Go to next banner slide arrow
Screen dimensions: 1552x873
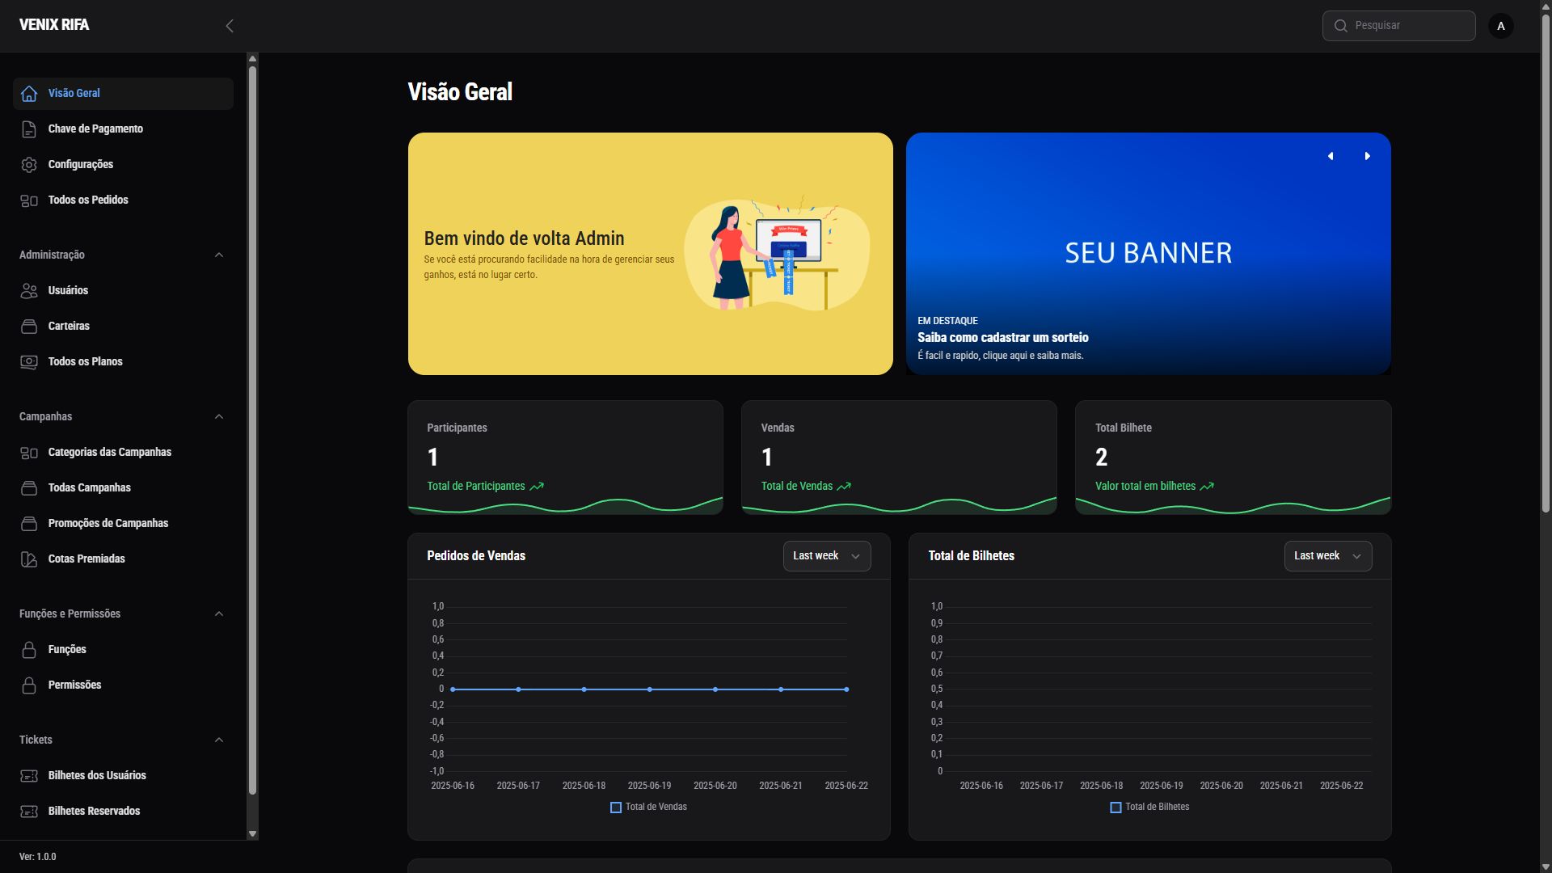pos(1368,156)
